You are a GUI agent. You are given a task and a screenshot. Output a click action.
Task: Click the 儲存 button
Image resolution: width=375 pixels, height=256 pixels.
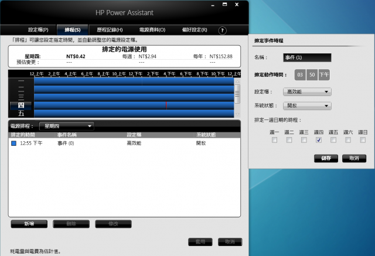[x=326, y=158]
